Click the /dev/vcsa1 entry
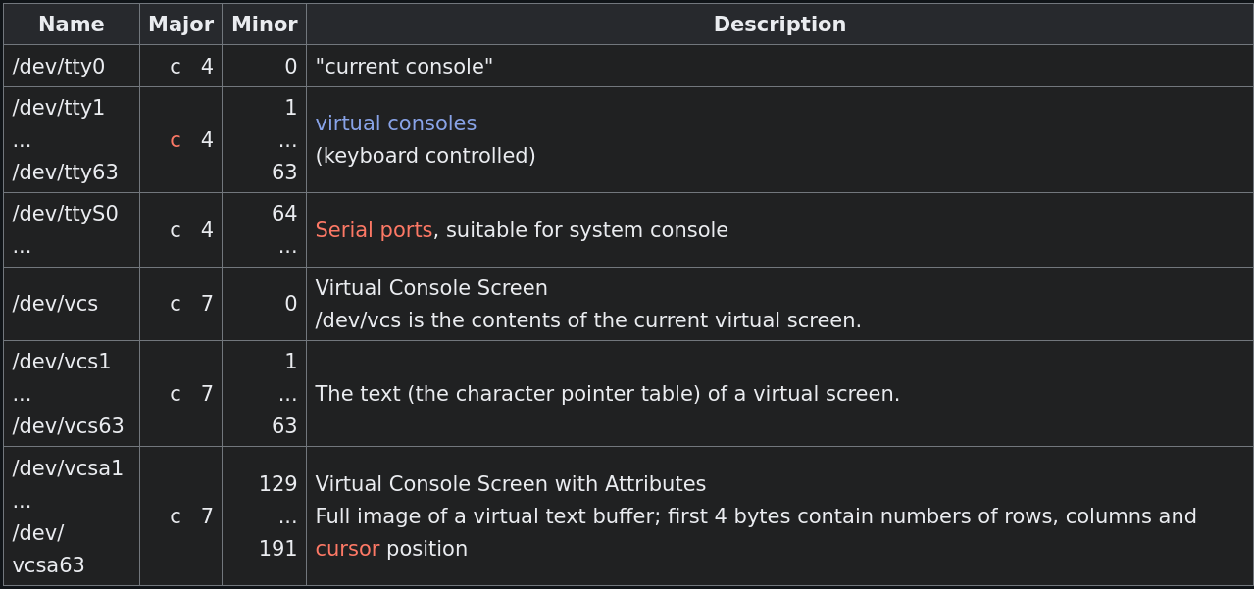The height and width of the screenshot is (589, 1254). (x=68, y=468)
